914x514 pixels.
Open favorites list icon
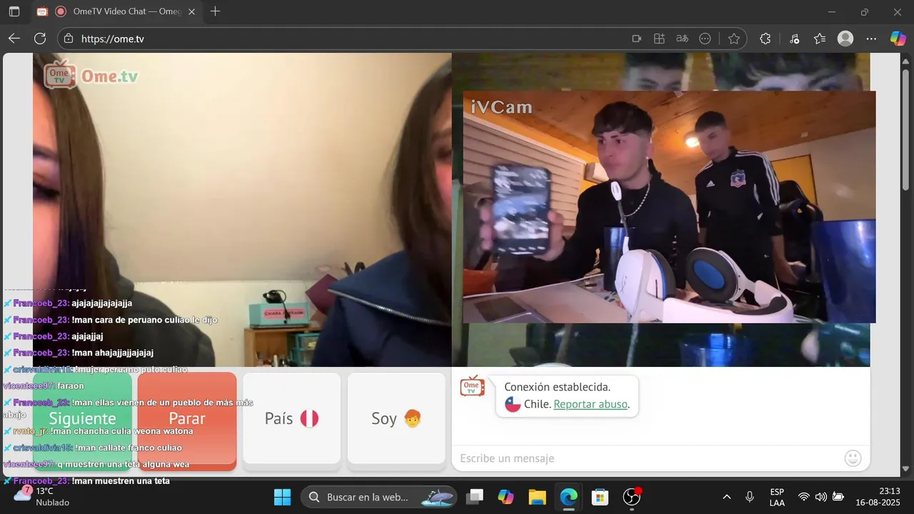coord(820,39)
